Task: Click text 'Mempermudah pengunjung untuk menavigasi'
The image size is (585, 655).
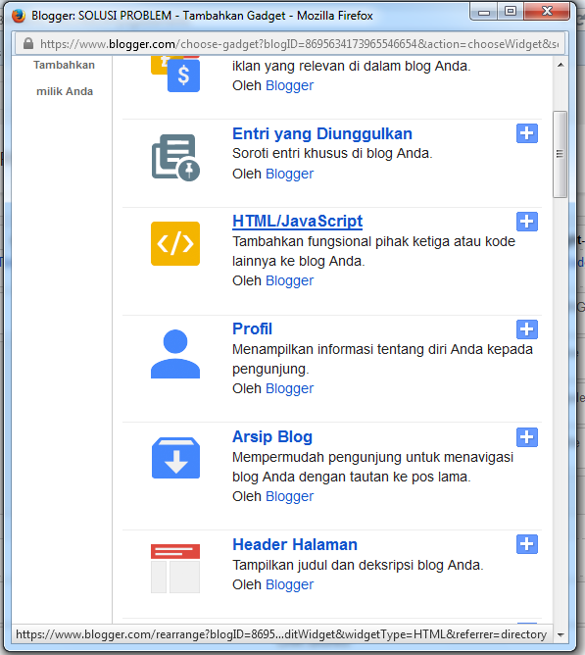Action: (x=373, y=457)
